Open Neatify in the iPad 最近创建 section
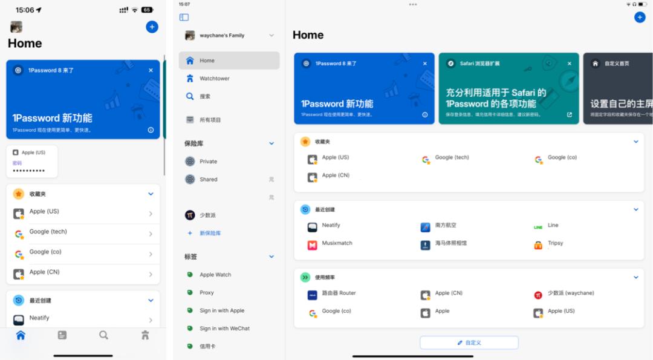This screenshot has width=653, height=360. (323, 226)
